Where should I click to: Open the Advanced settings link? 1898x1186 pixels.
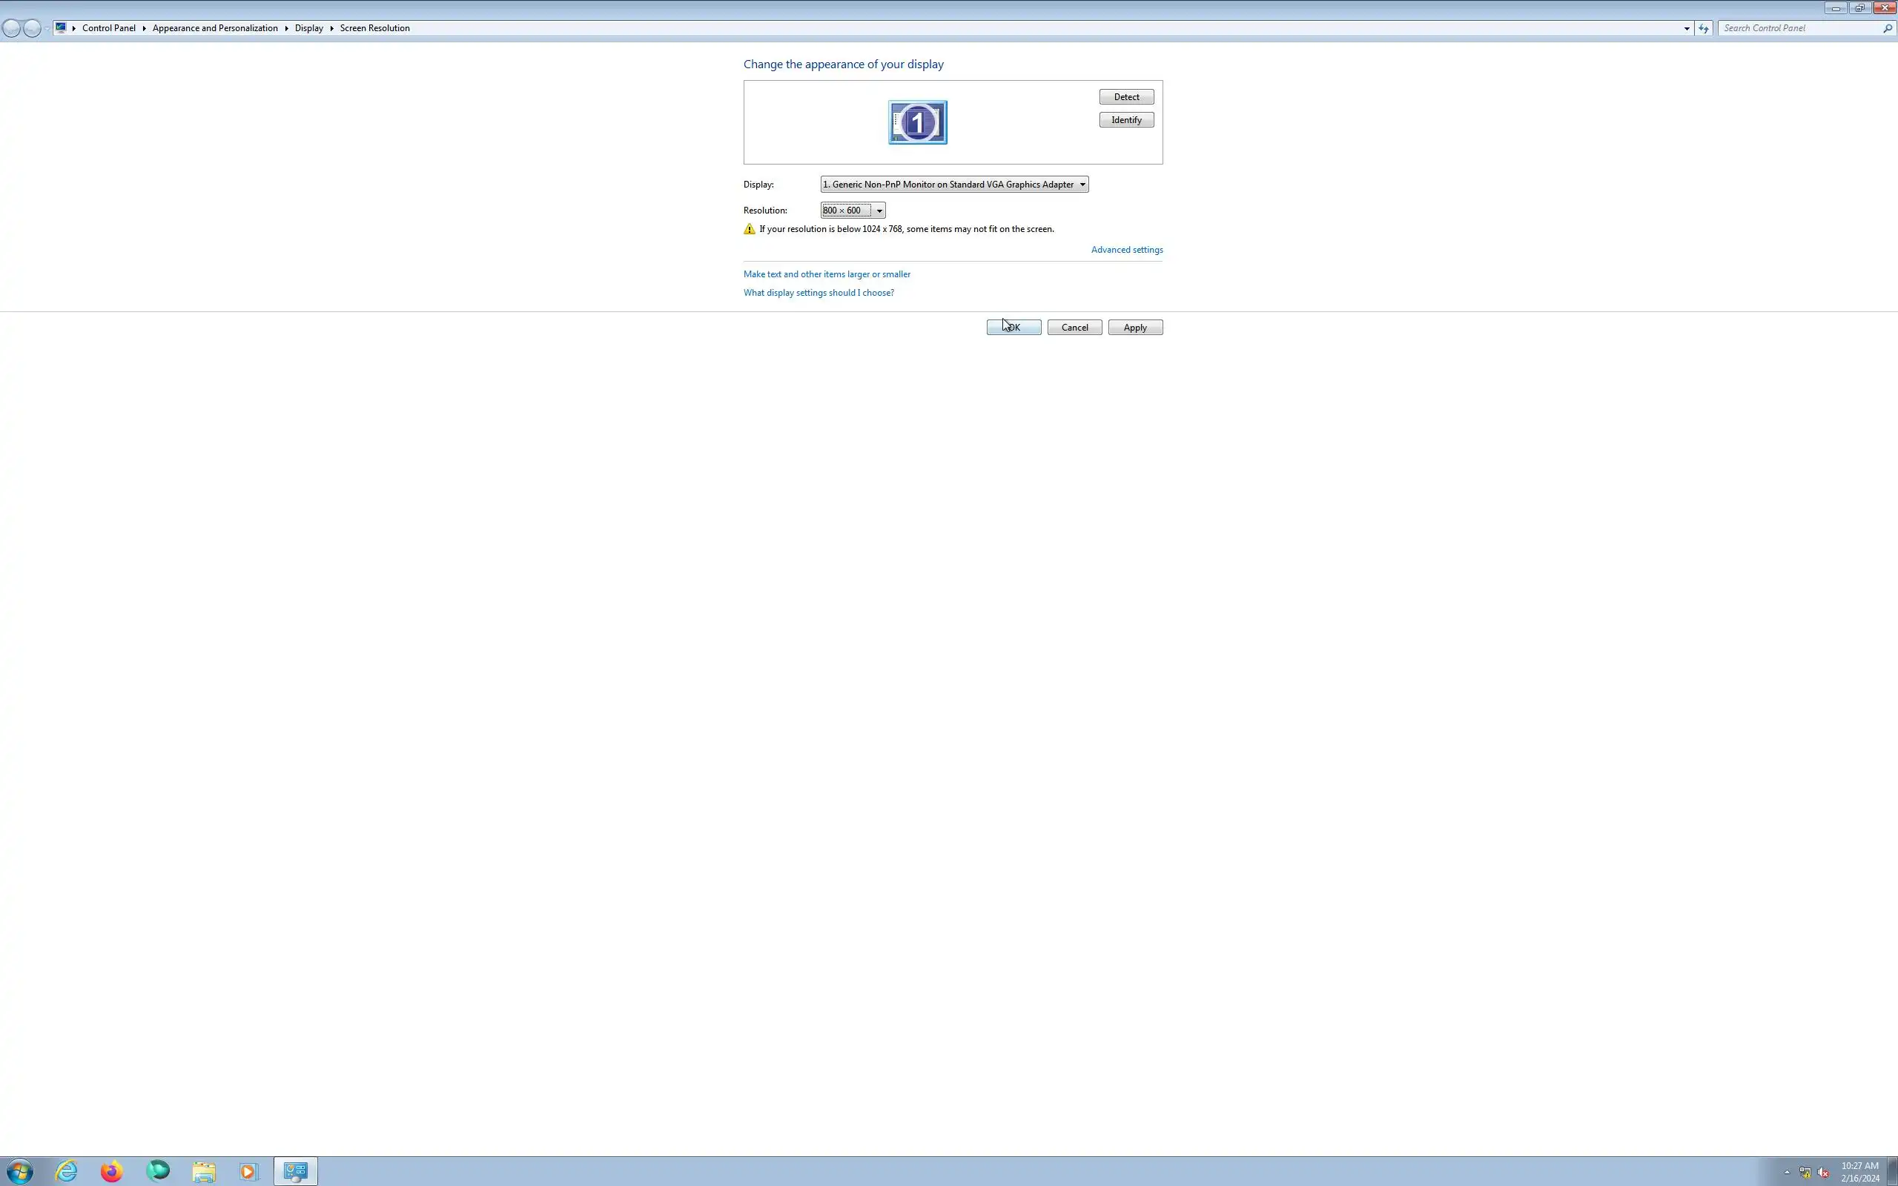[x=1126, y=250]
